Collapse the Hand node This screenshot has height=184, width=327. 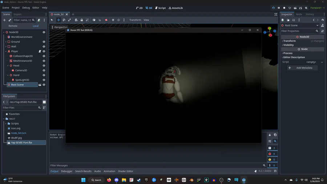(x=8, y=75)
